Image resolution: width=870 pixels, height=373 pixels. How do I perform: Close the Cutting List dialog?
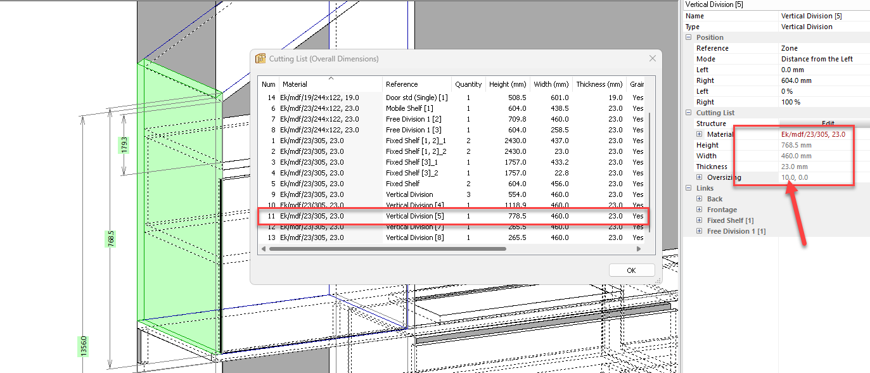tap(652, 58)
